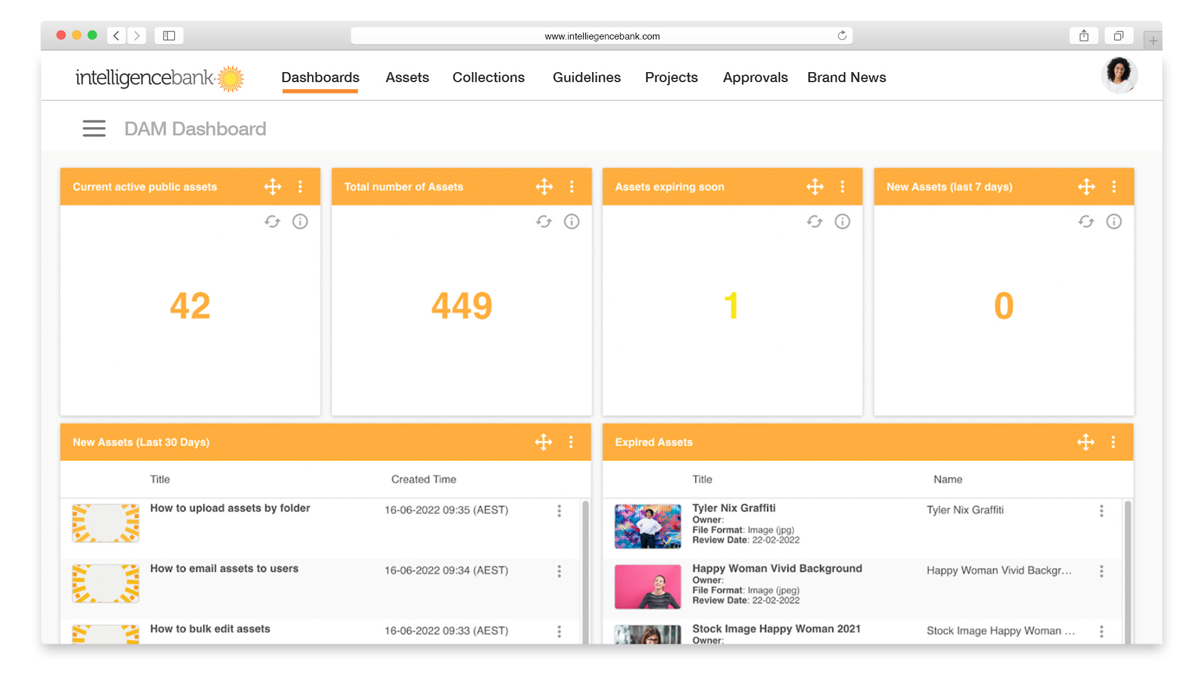Click the browser back arrow
This screenshot has width=1203, height=677.
click(117, 36)
